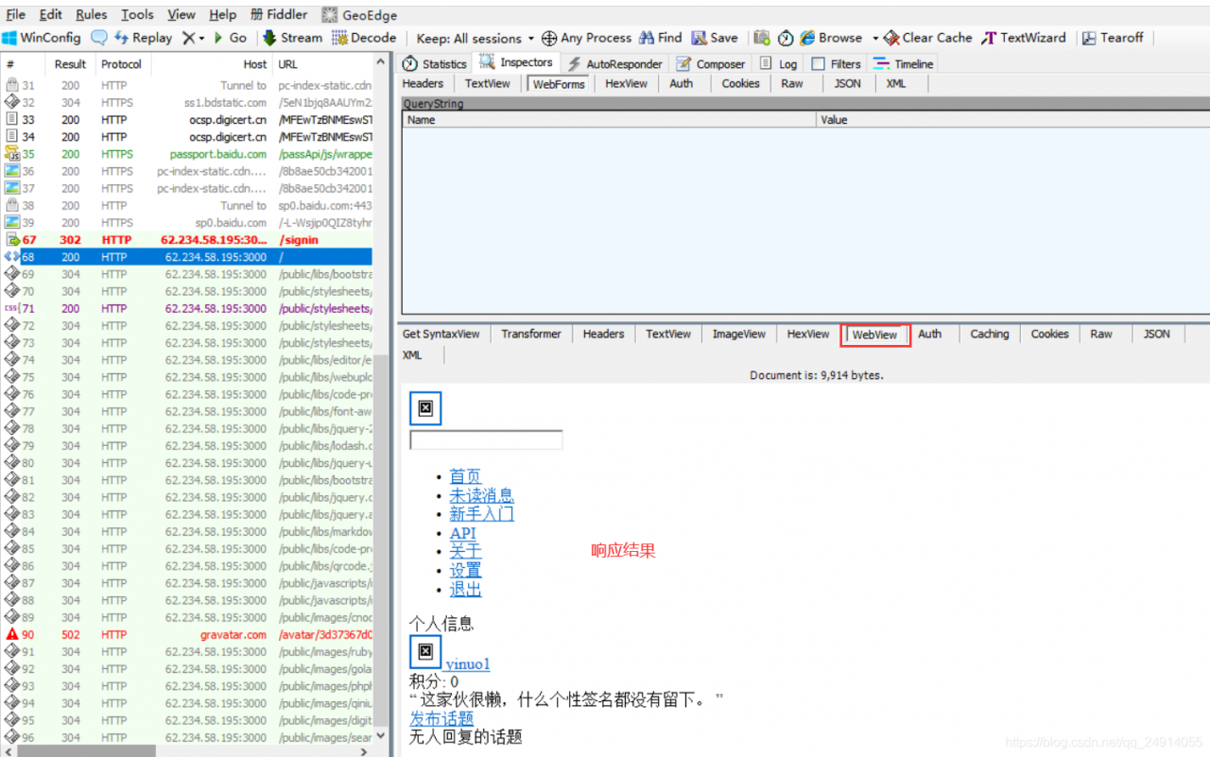Open the 设置 link

(x=465, y=570)
